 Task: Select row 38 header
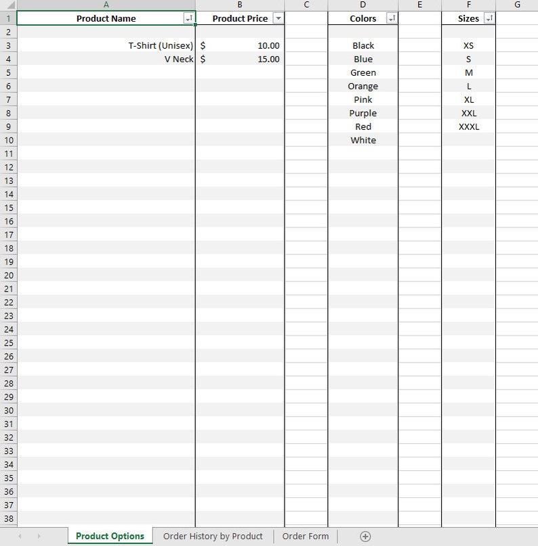coord(8,518)
